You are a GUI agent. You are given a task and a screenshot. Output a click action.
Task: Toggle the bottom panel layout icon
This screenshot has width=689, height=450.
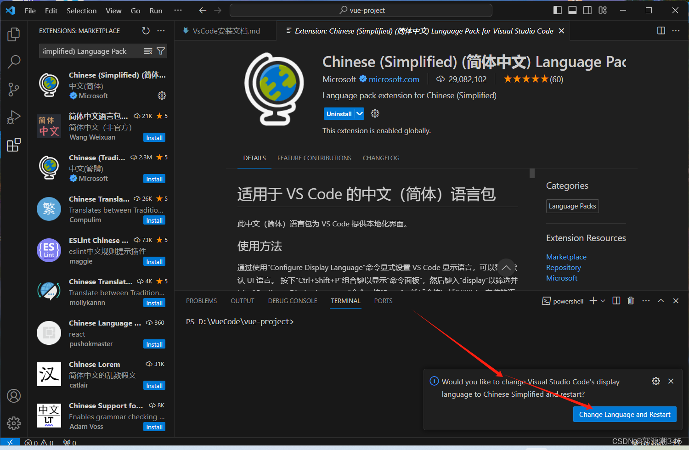[572, 10]
